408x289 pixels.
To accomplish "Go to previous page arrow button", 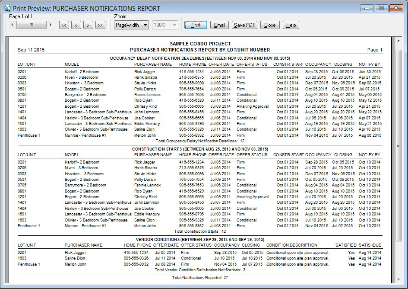I will point(76,25).
